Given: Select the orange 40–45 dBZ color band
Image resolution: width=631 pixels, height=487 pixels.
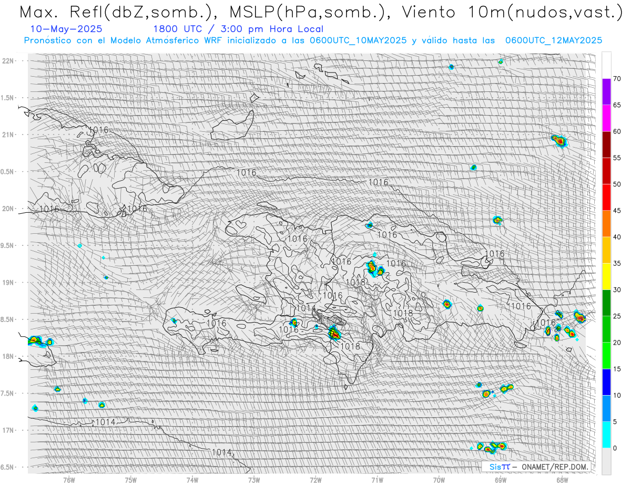Looking at the screenshot, I should pos(606,224).
